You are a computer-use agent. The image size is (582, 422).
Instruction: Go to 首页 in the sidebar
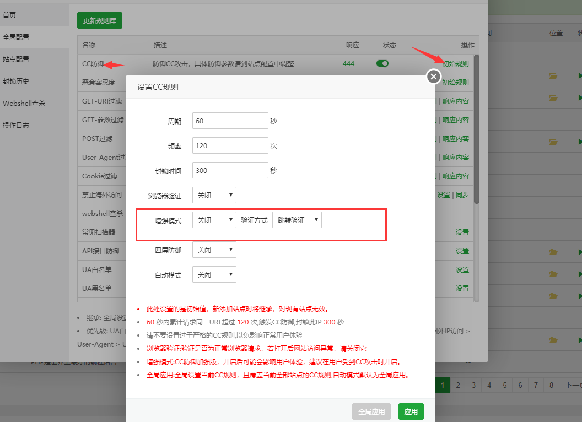tap(9, 15)
